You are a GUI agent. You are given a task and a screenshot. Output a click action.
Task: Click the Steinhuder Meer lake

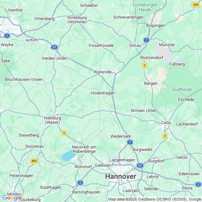tap(68, 156)
